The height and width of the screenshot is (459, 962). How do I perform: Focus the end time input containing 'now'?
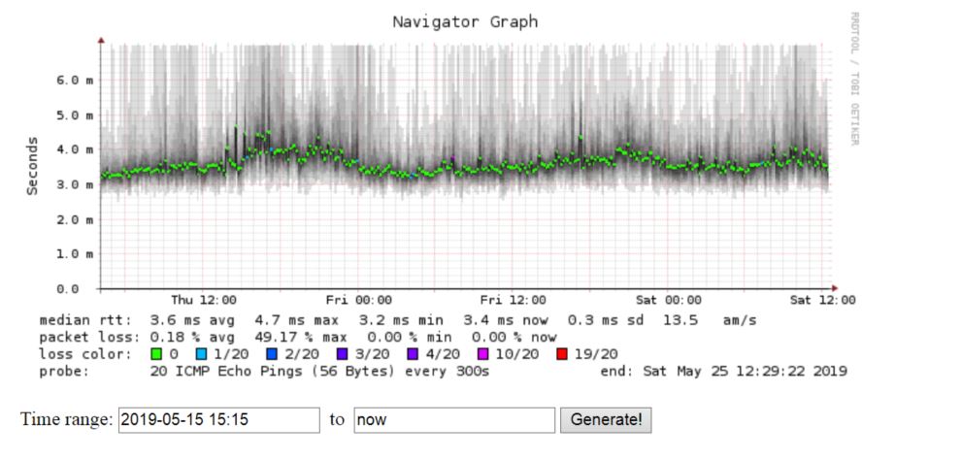click(454, 420)
